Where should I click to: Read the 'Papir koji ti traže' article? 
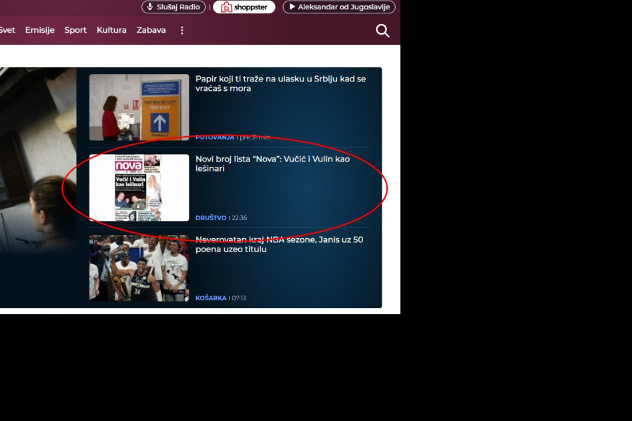280,83
